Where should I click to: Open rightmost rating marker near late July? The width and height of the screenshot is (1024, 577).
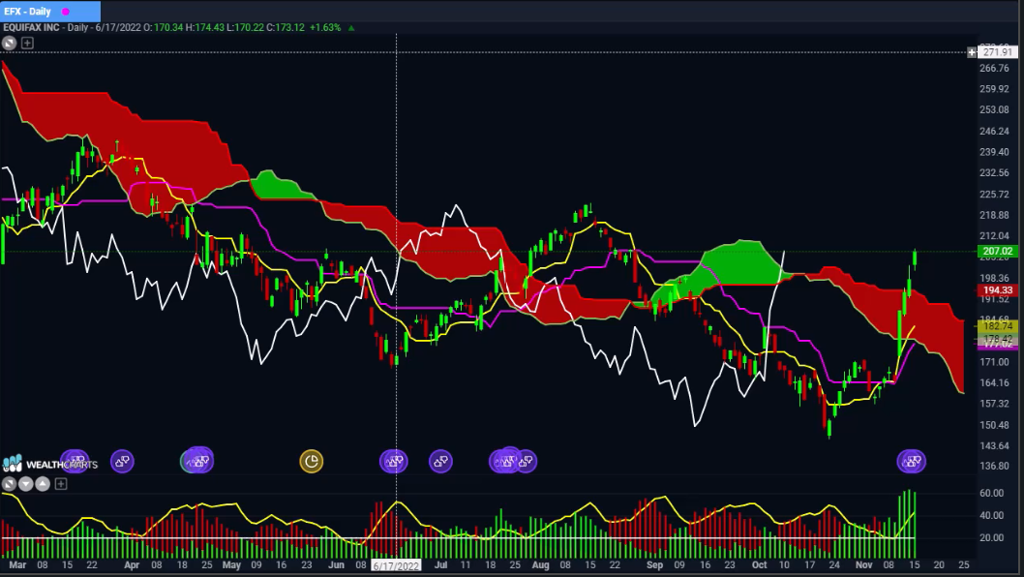pos(526,462)
